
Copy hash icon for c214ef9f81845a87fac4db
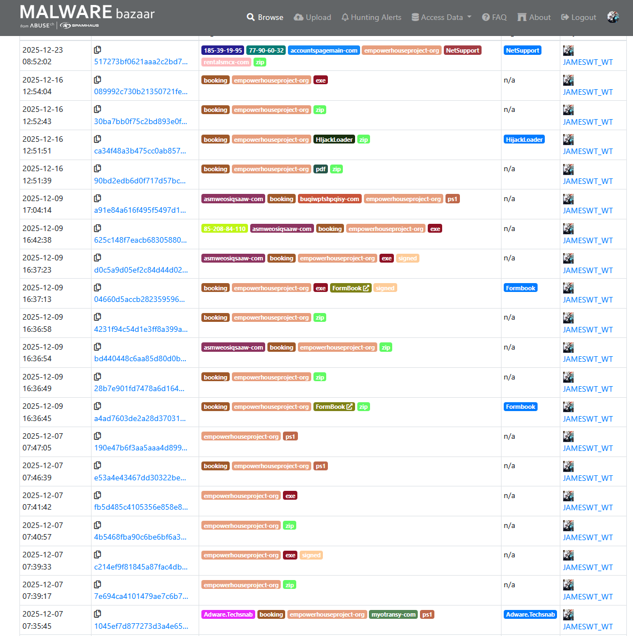point(98,555)
